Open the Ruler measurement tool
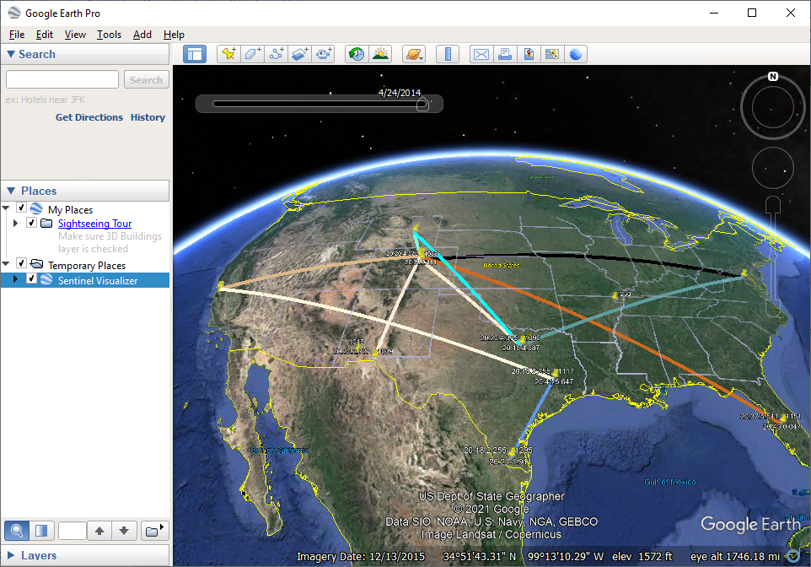This screenshot has height=567, width=811. (x=448, y=53)
